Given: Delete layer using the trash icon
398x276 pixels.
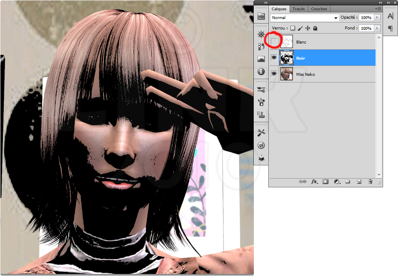Looking at the screenshot, I should click(370, 182).
